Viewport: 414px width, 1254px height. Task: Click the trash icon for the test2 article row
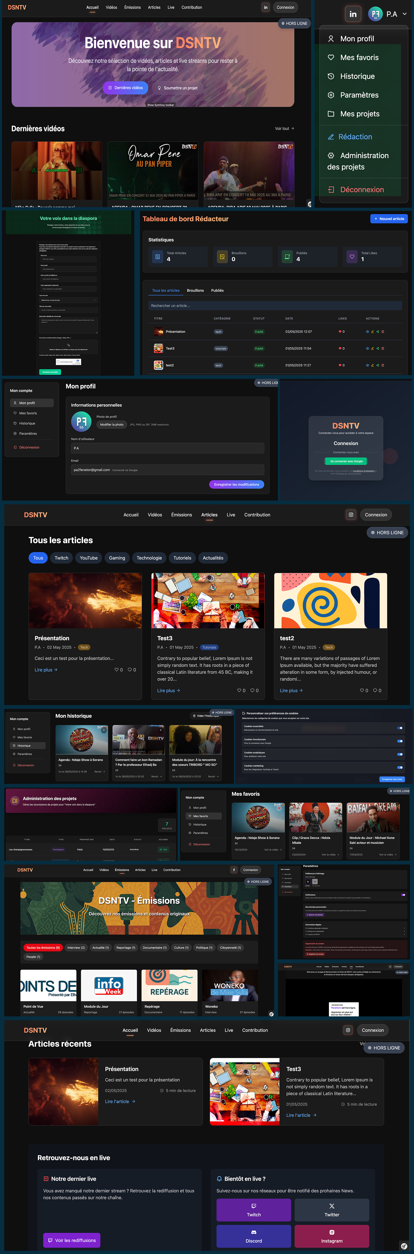[383, 365]
